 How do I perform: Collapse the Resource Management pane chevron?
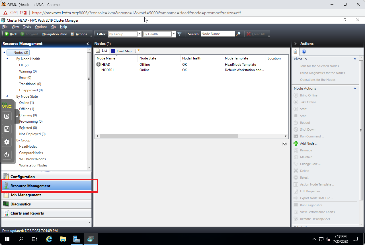tap(87, 44)
